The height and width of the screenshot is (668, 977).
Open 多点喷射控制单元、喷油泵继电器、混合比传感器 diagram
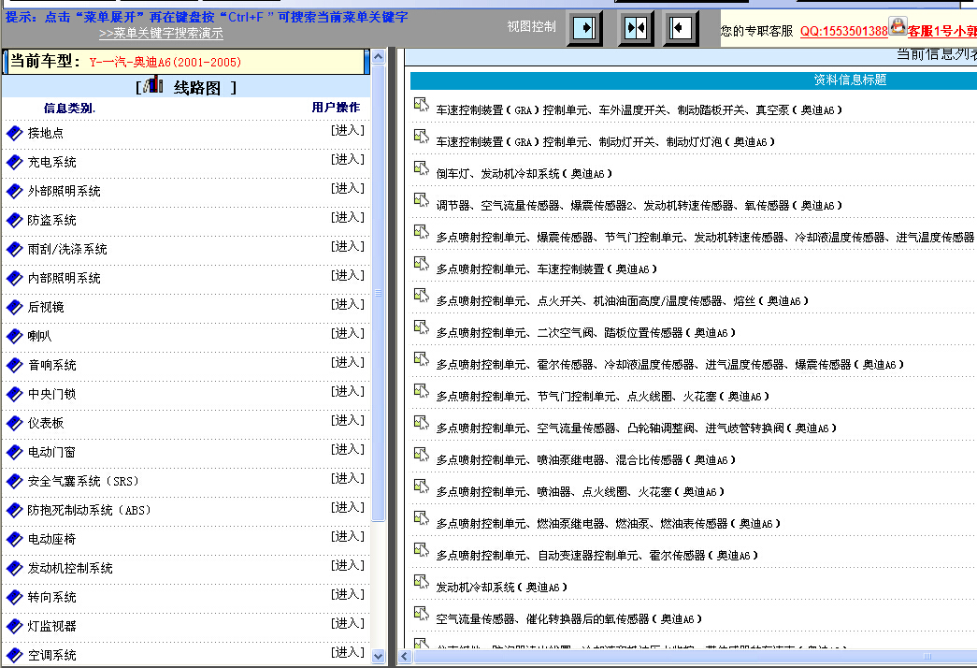(585, 460)
